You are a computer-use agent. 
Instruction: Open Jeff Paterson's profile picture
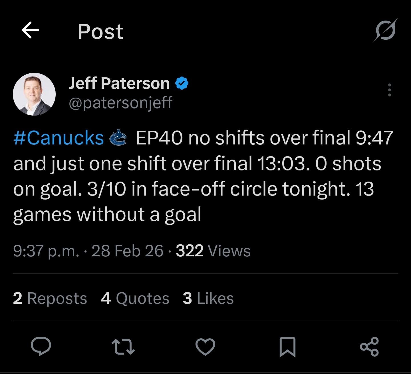point(34,94)
